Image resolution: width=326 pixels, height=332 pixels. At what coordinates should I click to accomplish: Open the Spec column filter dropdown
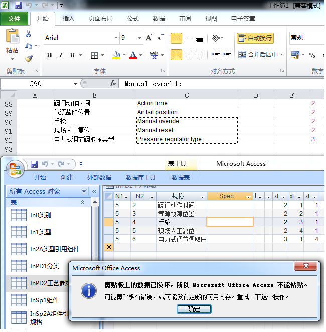click(248, 197)
